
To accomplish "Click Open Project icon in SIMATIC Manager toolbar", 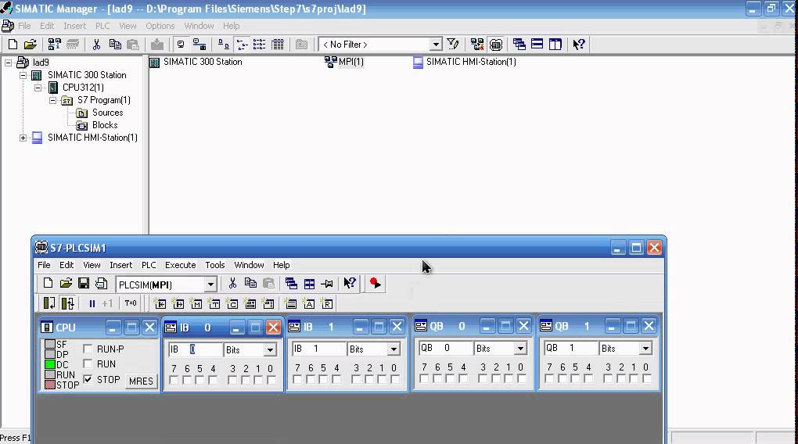I will click(x=30, y=45).
